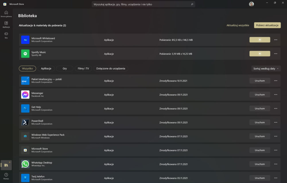Image resolution: width=287 pixels, height=183 pixels.
Task: Launch WhatsApp Desktop with Uruchom button
Action: [x=260, y=164]
